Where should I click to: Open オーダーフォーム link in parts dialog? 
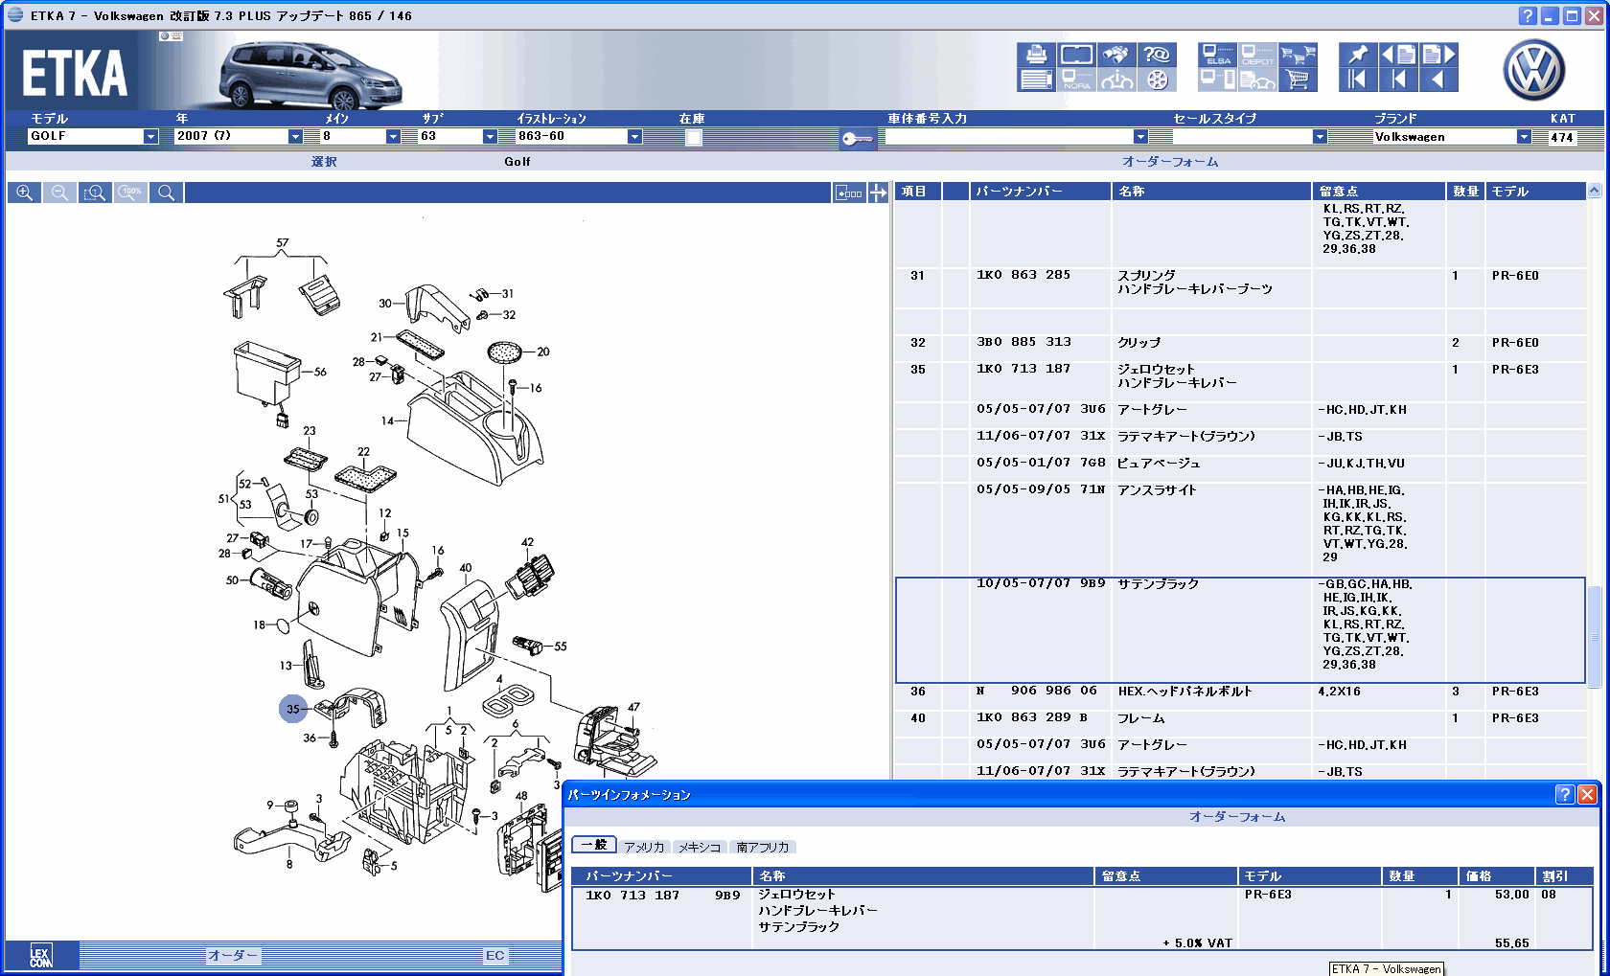tap(1237, 817)
